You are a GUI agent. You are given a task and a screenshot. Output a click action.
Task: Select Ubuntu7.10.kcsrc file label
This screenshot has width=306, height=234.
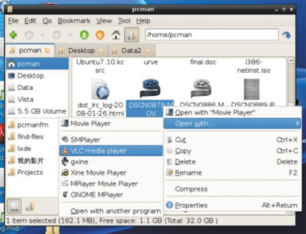100,66
